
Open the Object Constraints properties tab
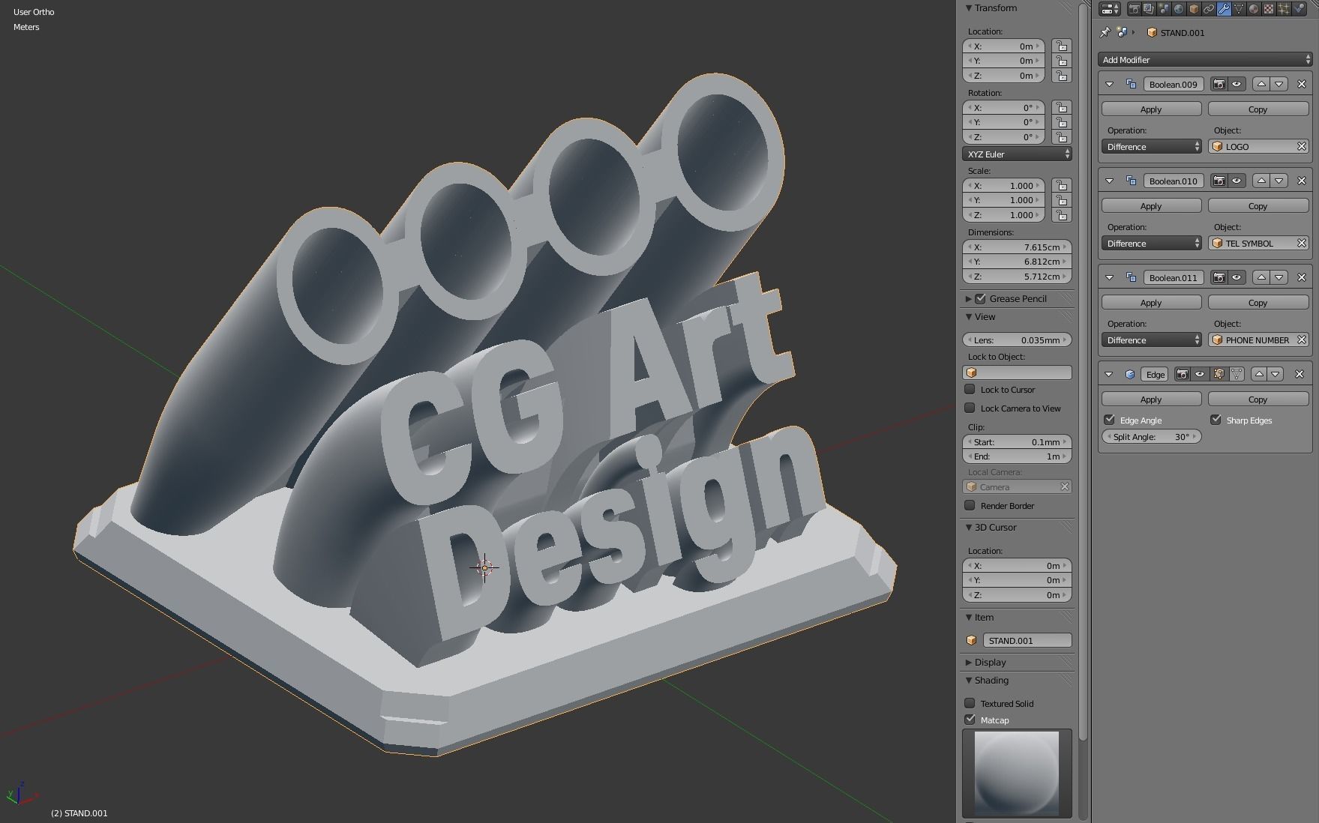click(1208, 9)
